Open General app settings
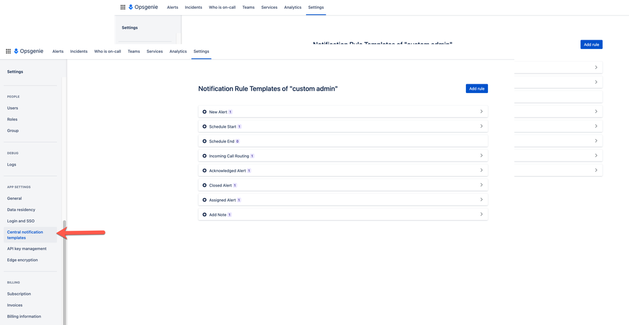 coord(14,199)
